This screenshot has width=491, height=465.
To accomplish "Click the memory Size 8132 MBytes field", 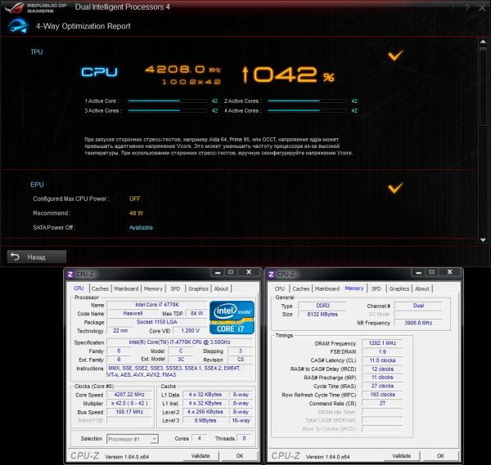I will point(322,315).
